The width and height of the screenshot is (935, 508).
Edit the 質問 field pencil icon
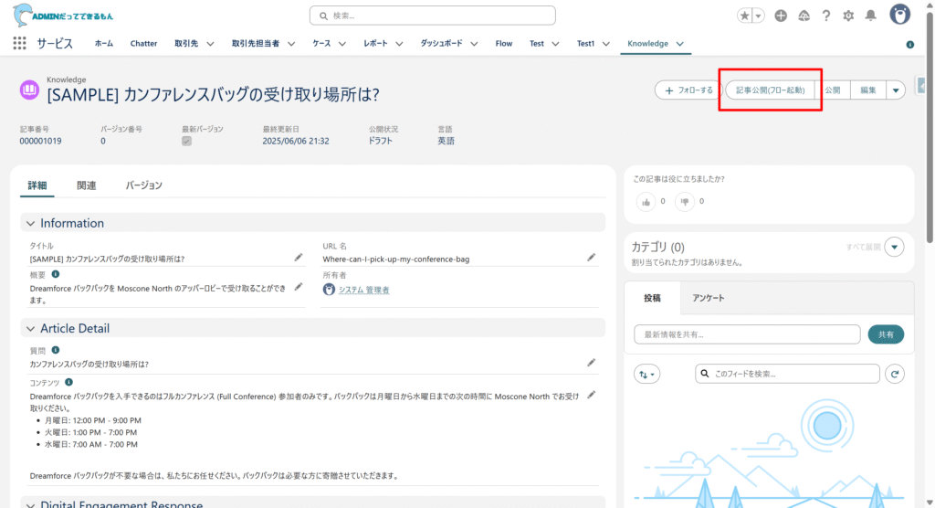[x=591, y=363]
